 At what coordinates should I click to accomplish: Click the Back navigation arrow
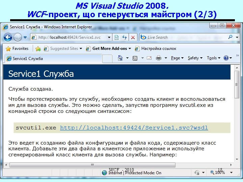click(x=8, y=37)
